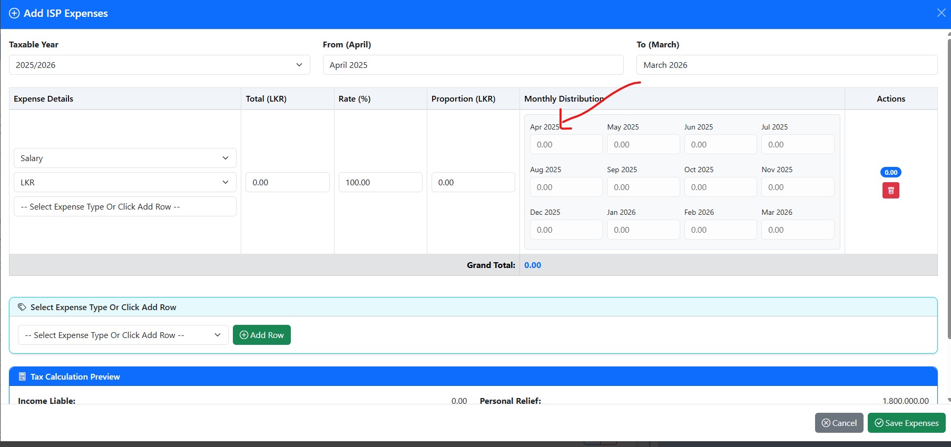Click the Jul 2025 amount field

[797, 144]
